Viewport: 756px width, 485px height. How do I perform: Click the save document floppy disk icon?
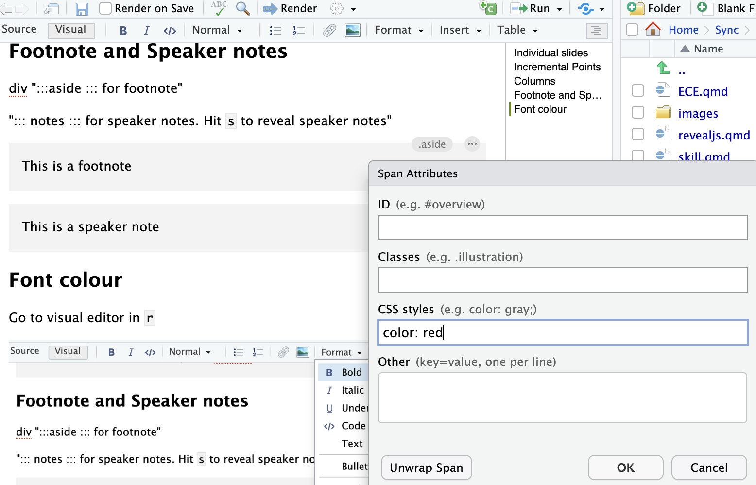point(82,9)
